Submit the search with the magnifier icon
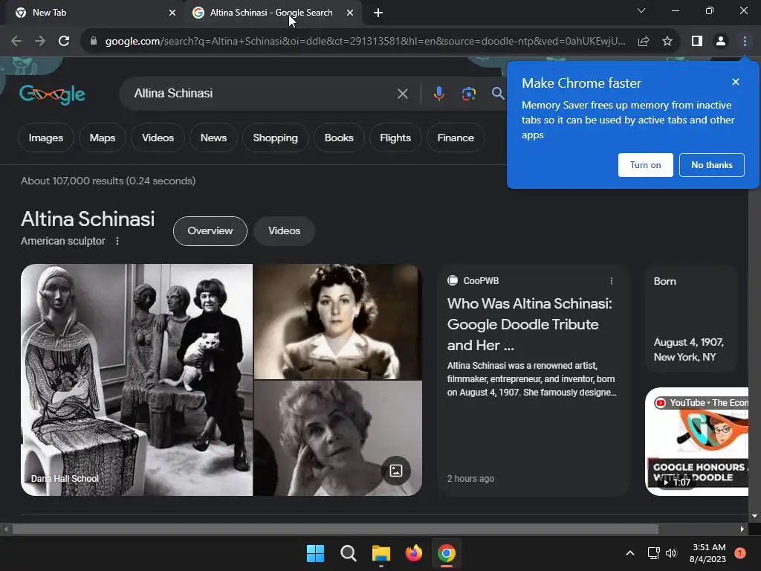 pos(498,93)
